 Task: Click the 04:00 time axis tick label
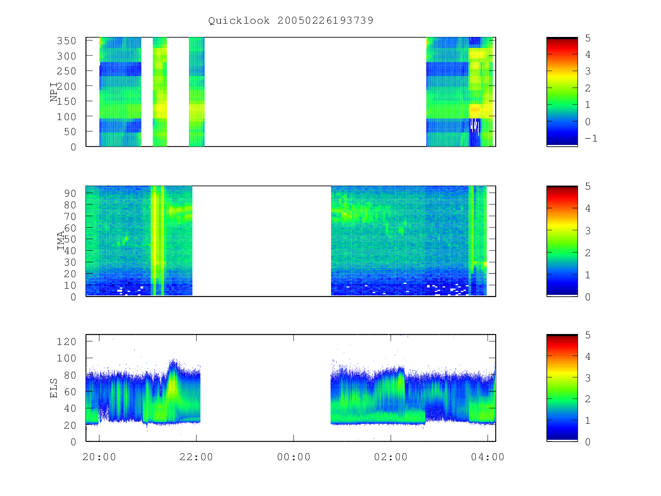point(488,457)
